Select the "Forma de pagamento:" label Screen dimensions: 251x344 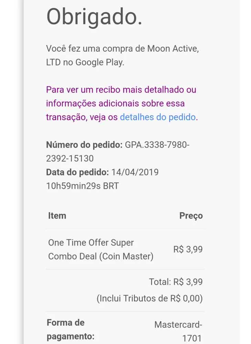(x=70, y=330)
